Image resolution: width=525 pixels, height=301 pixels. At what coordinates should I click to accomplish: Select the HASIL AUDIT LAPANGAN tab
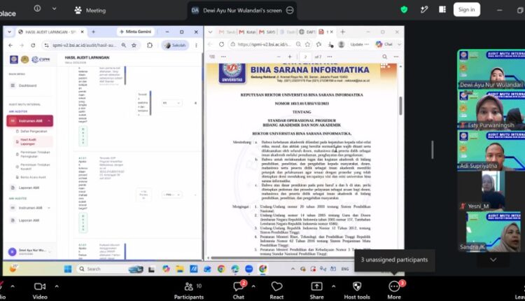coord(50,31)
